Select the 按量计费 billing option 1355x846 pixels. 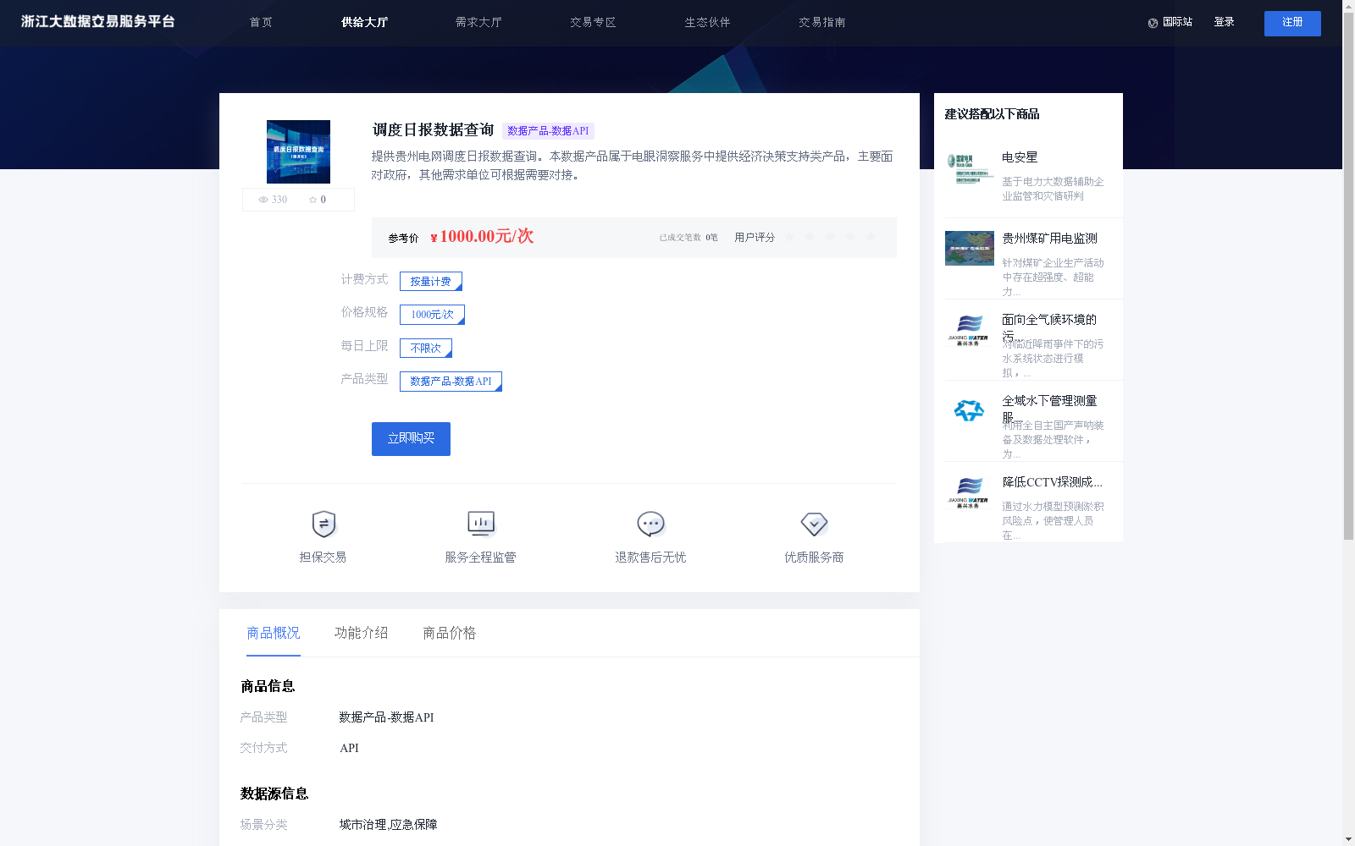[431, 281]
